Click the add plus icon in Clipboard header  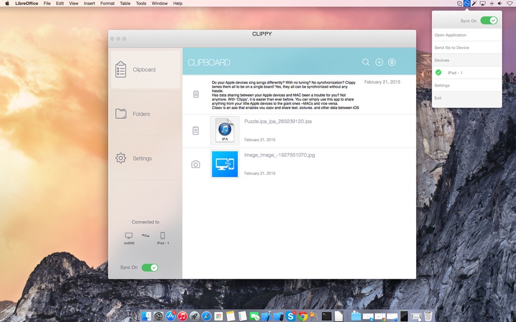[x=379, y=62]
